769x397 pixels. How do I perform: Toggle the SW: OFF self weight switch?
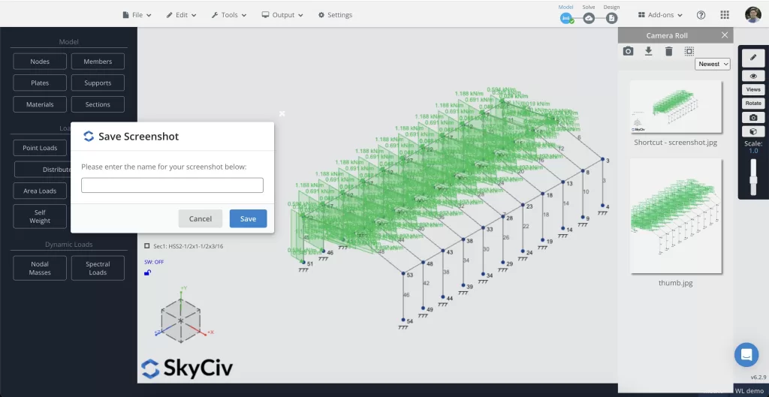click(154, 262)
